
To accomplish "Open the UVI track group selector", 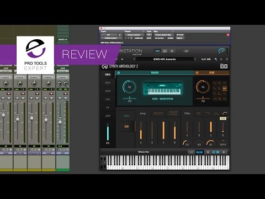I will (62, 77).
